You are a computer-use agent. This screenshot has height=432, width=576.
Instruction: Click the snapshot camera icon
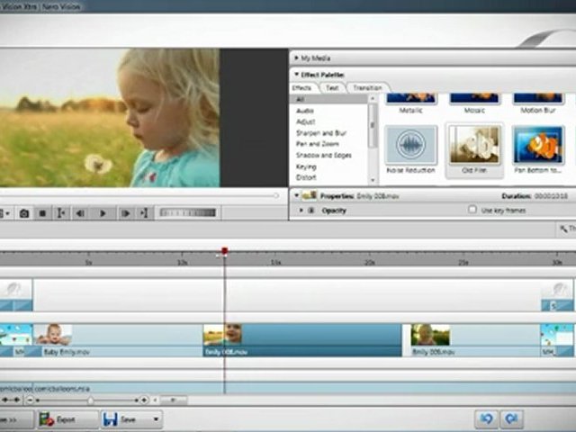click(x=24, y=213)
